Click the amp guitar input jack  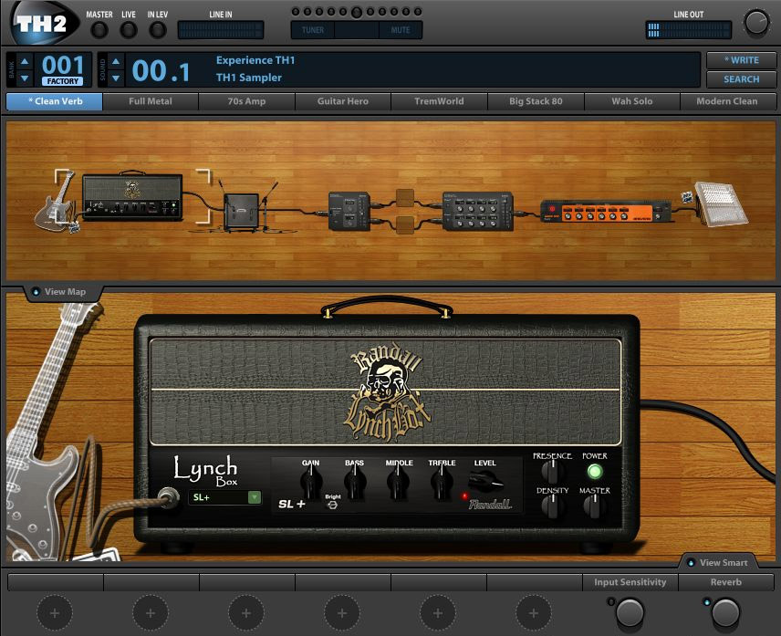pos(169,497)
